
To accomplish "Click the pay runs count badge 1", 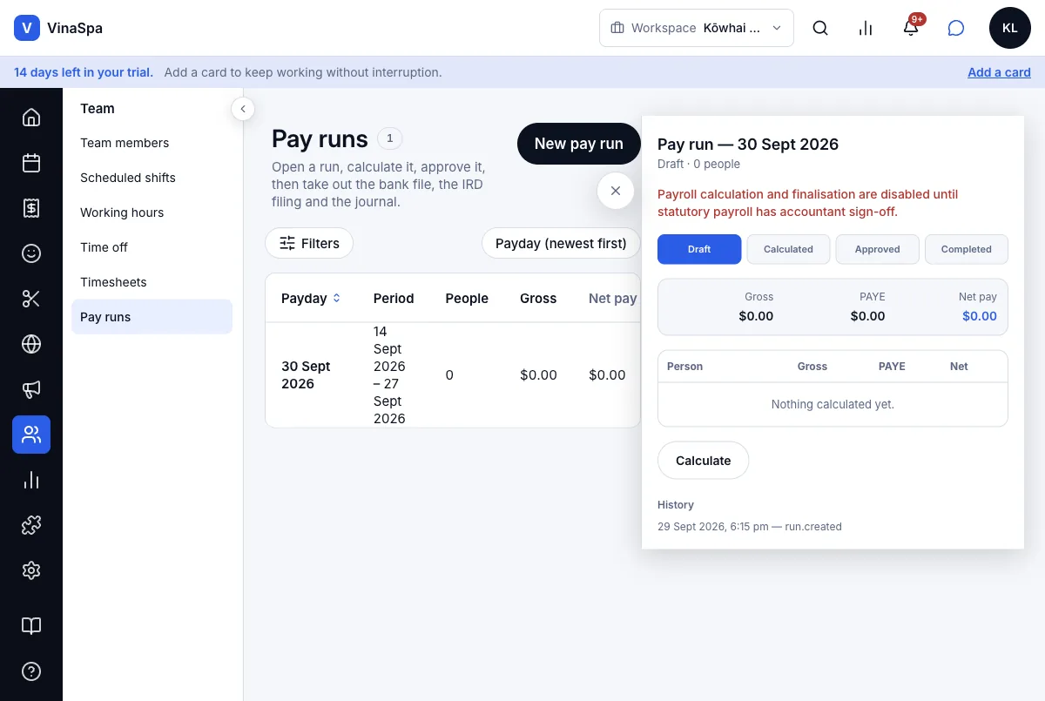I will coord(390,138).
